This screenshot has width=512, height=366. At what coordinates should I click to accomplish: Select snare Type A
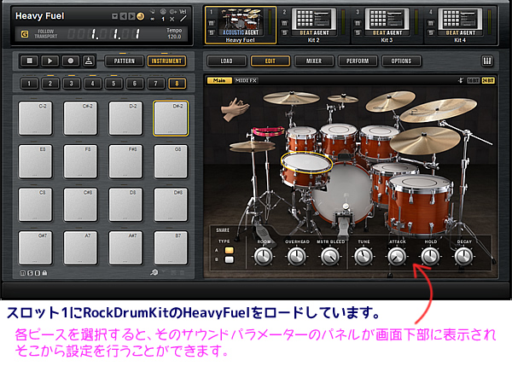tap(230, 251)
